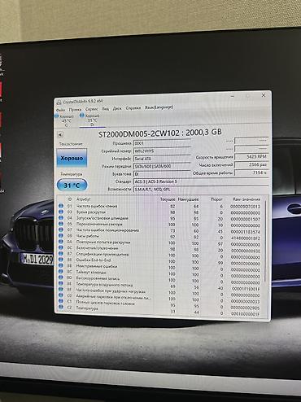This screenshot has height=402, width=301.
Task: Click the Режим передачи SATA/600 field
Action: pyautogui.click(x=162, y=166)
